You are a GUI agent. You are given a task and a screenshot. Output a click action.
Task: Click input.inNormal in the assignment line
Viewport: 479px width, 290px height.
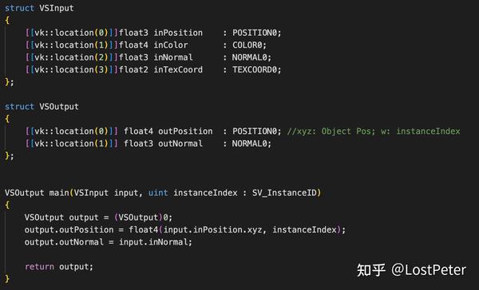pyautogui.click(x=153, y=242)
